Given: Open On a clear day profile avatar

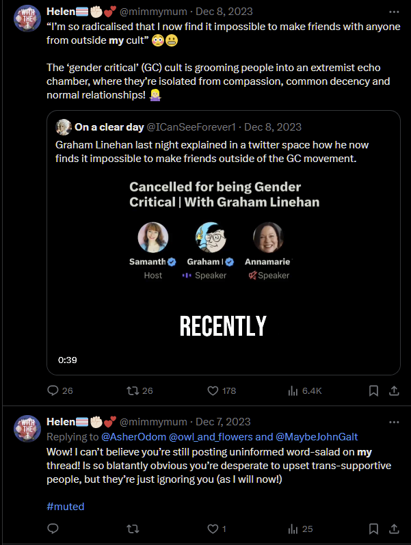Looking at the screenshot, I should coord(64,127).
